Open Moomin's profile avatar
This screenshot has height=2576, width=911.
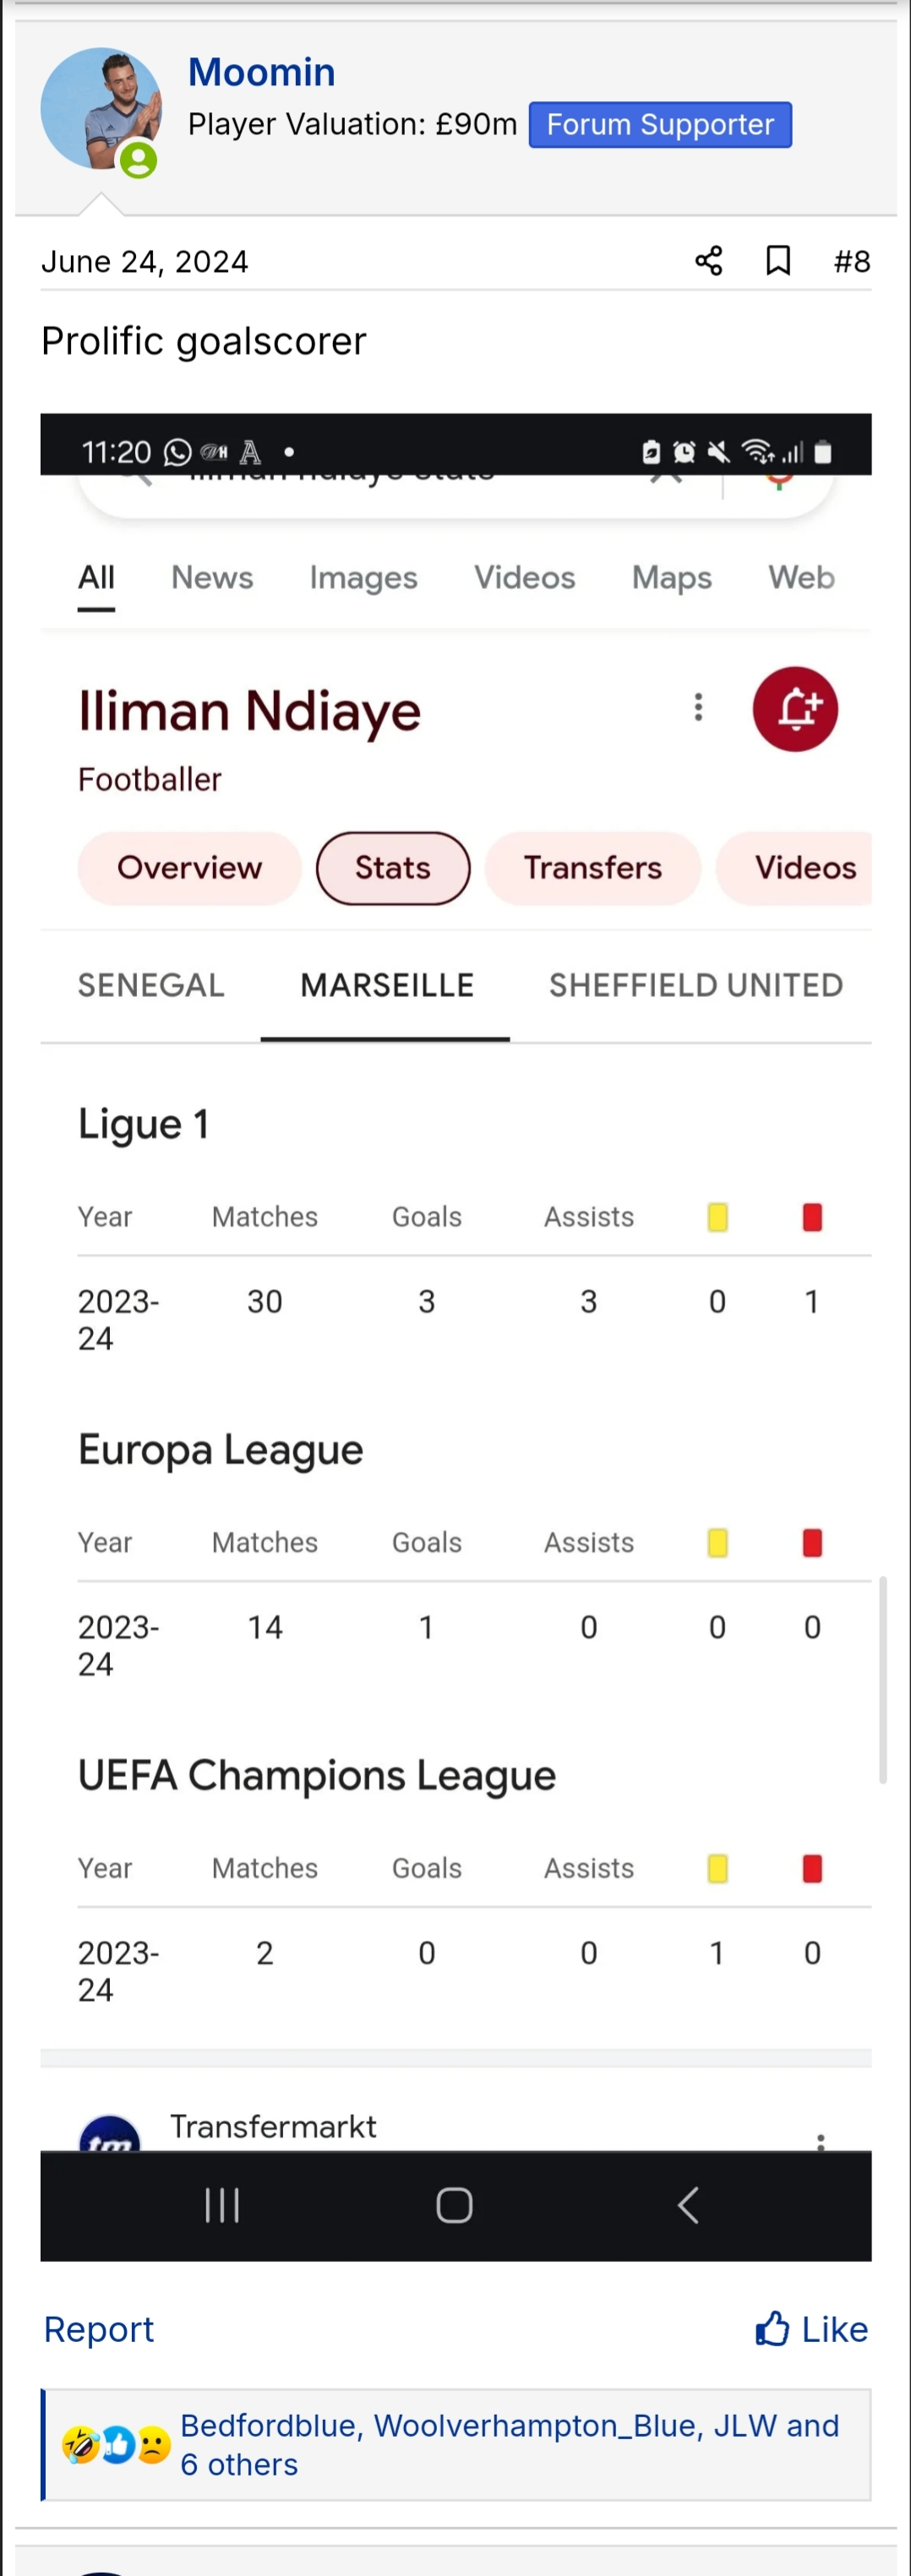click(100, 110)
